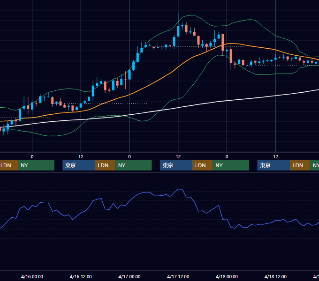Click the orange moving average line
319x281 pixels.
[163, 78]
